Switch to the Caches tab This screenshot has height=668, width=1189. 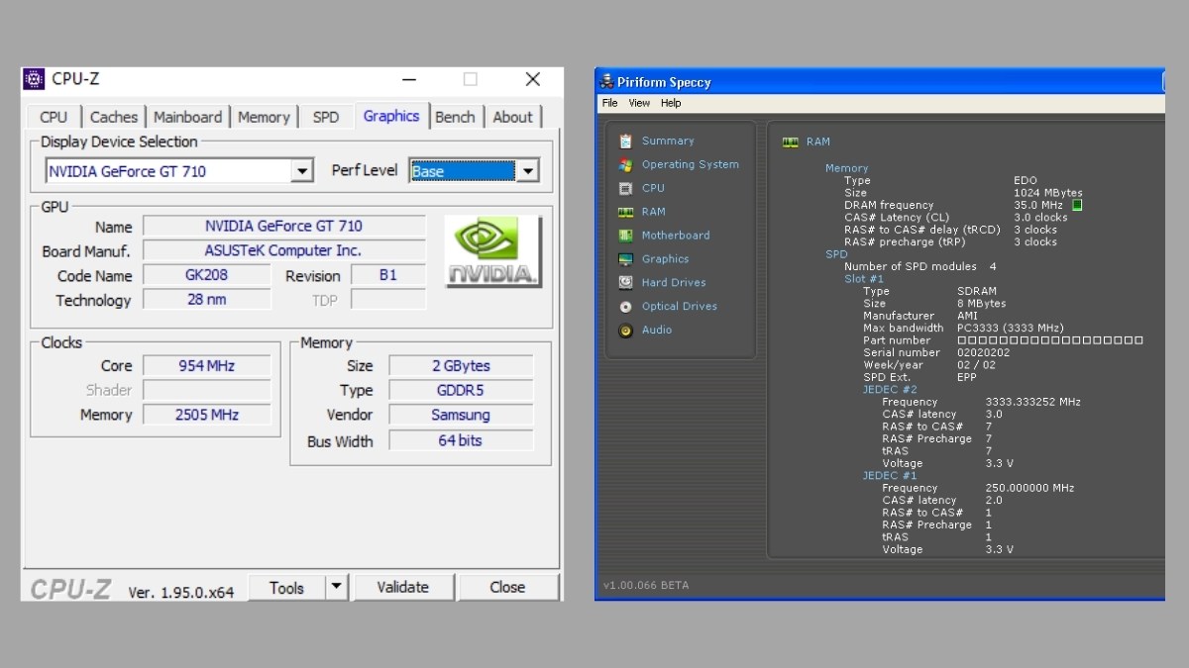[x=114, y=117]
